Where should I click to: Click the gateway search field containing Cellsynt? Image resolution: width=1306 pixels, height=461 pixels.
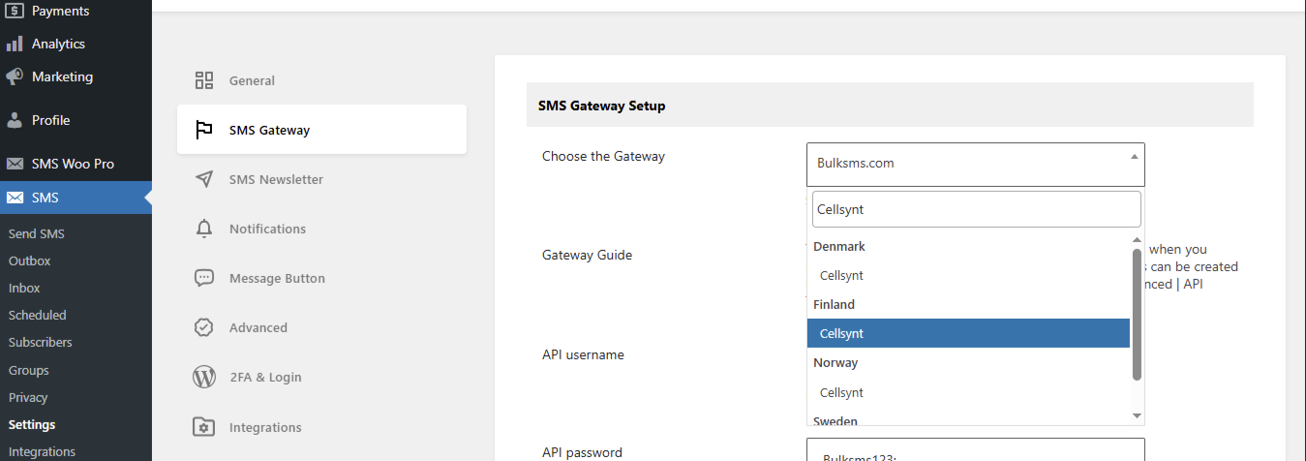[x=976, y=209]
